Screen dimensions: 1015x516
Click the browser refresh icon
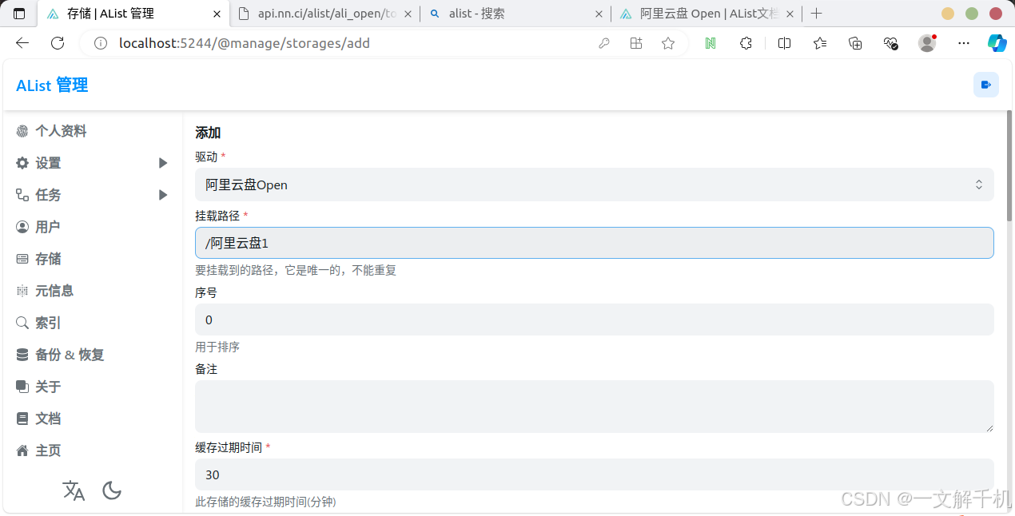tap(58, 43)
